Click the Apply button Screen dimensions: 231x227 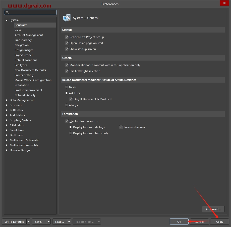coord(219,222)
